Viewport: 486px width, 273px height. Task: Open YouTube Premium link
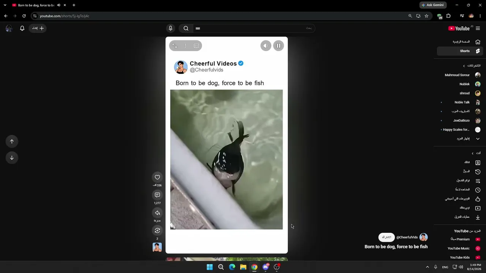(x=460, y=239)
